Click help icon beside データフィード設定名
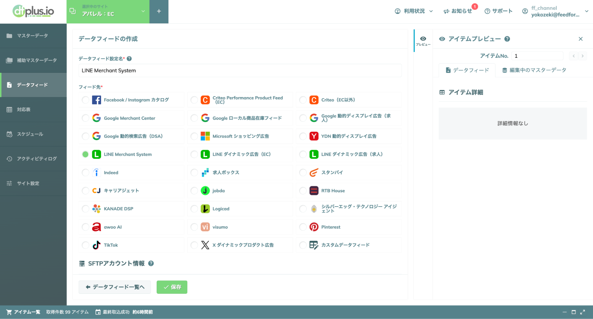The width and height of the screenshot is (593, 319). click(x=129, y=59)
